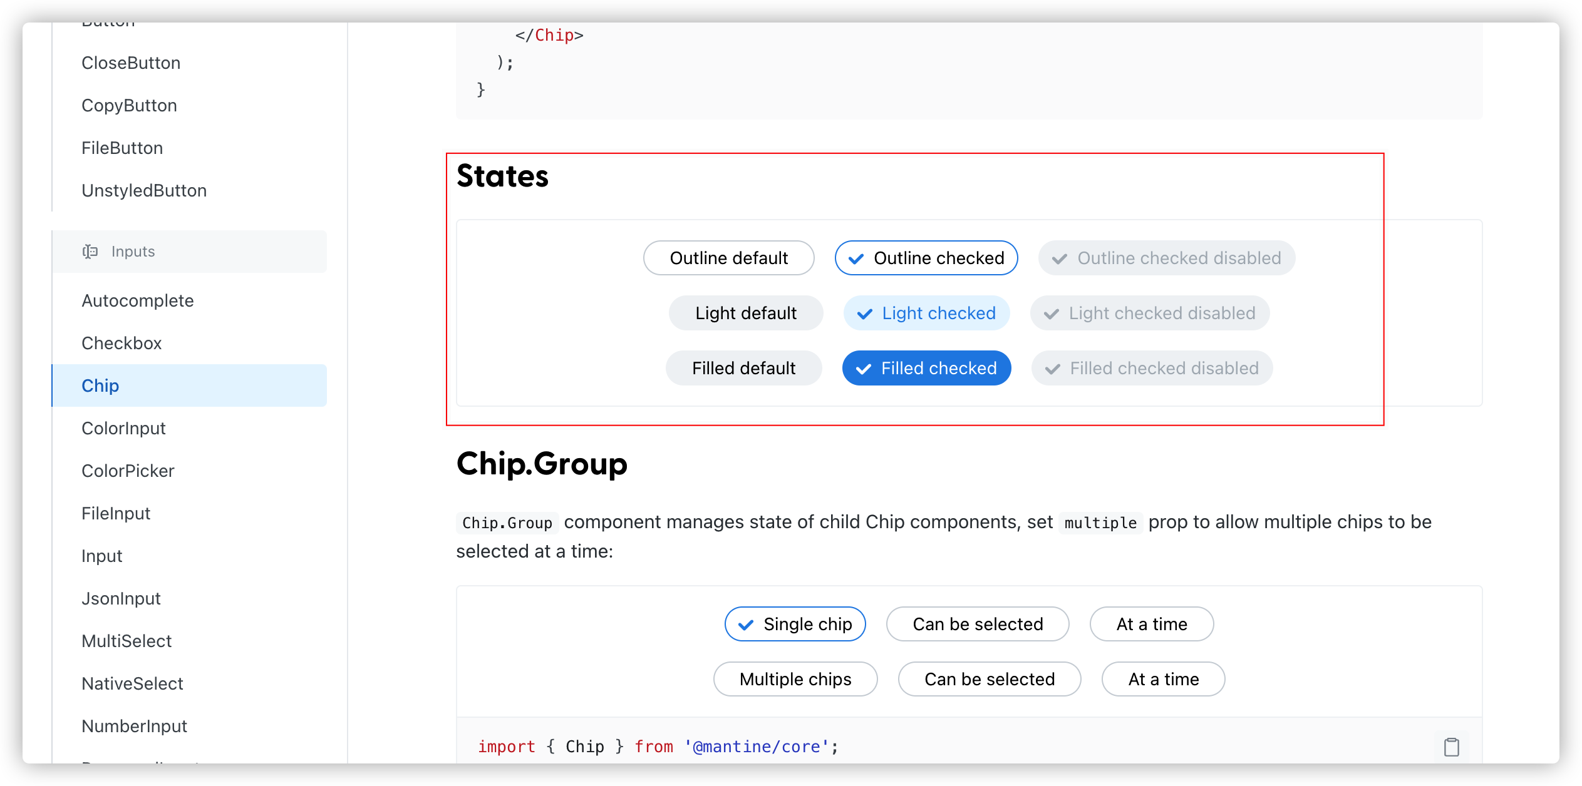Deselect the Single chip
Screen dimensions: 1582x786
point(795,624)
